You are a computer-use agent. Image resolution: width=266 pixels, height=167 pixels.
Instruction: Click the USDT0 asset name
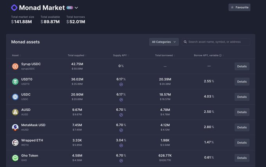tap(27, 79)
